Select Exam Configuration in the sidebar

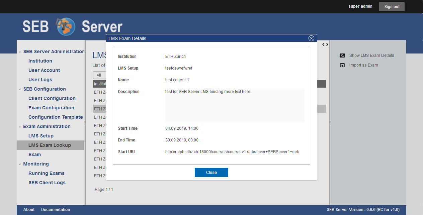(x=51, y=108)
